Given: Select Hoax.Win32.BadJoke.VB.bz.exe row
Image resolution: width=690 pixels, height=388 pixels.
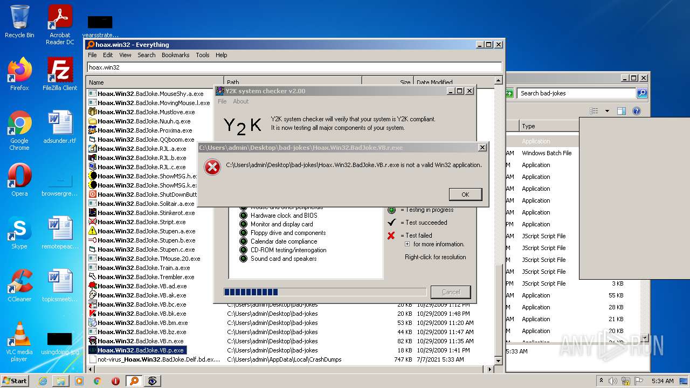Looking at the screenshot, I should point(291,332).
